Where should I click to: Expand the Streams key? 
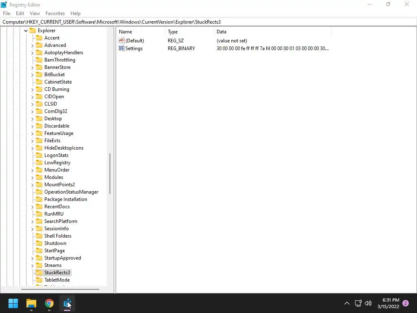(33, 265)
